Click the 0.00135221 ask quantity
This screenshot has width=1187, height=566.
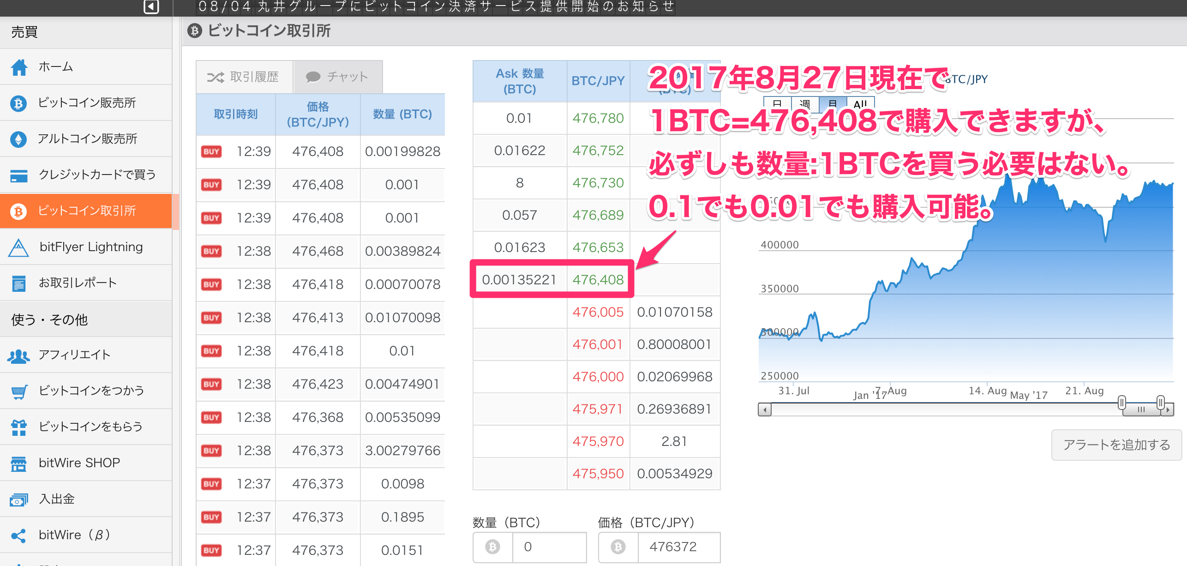[x=519, y=280]
